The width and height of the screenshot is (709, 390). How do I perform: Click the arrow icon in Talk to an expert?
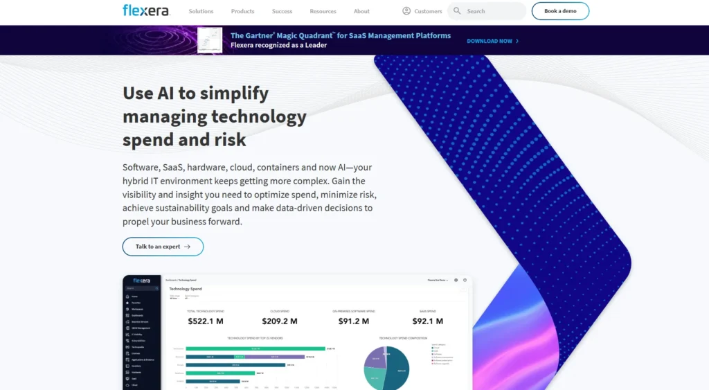pyautogui.click(x=187, y=247)
